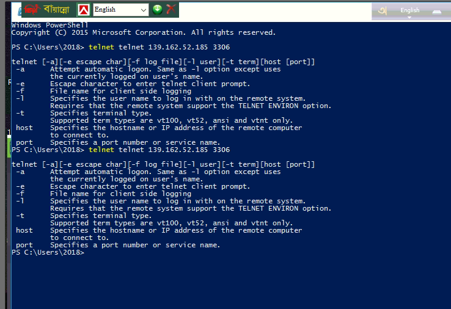Click the last empty PS C:\Users\2018> prompt
451x309 pixels.
tap(48, 252)
